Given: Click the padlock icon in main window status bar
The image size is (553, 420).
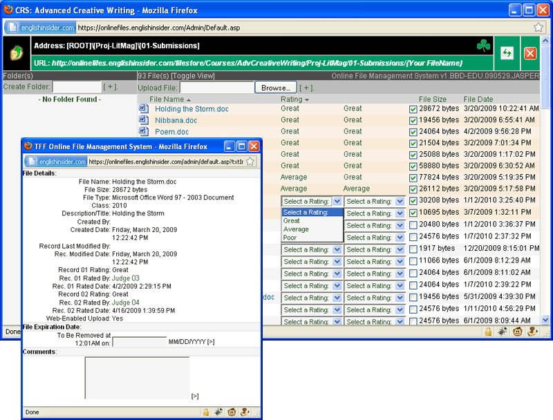Looking at the screenshot, I should click(489, 331).
